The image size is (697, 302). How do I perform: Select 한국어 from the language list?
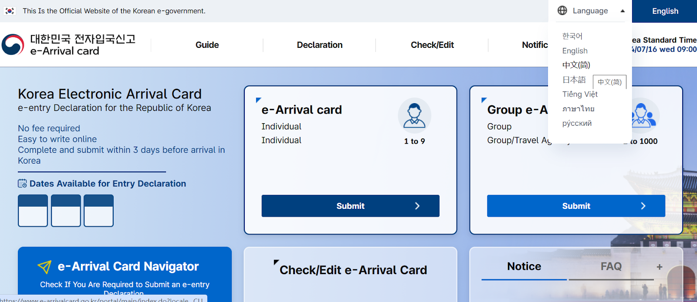572,36
